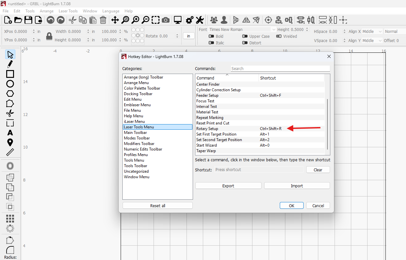
Task: Enable the Welded text option
Action: [279, 36]
